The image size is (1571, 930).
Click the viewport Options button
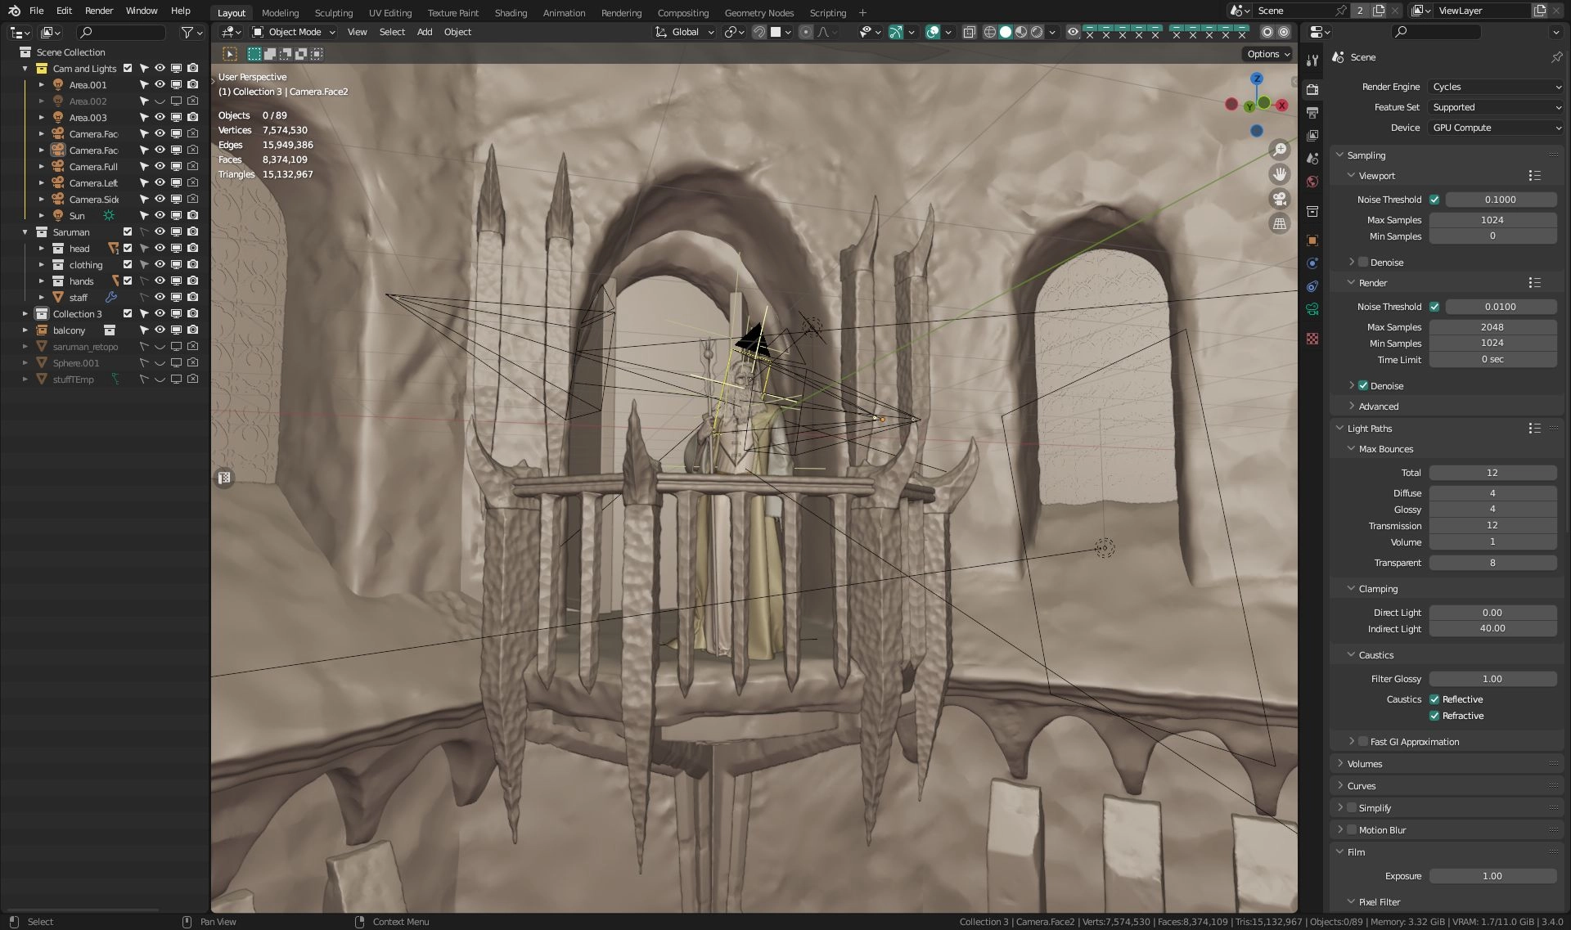[x=1267, y=54]
